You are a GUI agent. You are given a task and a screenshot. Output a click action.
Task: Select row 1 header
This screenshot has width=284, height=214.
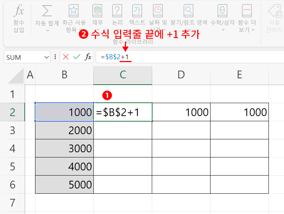click(12, 94)
